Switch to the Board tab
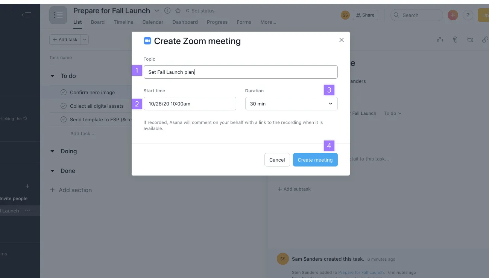 click(x=97, y=22)
